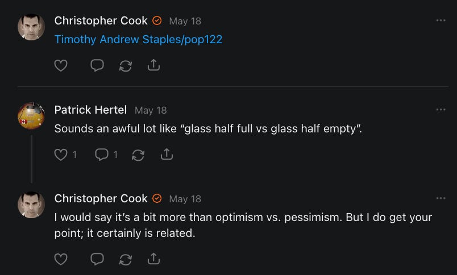Open Patrick Hertel's profile name
The width and height of the screenshot is (457, 275).
point(90,110)
